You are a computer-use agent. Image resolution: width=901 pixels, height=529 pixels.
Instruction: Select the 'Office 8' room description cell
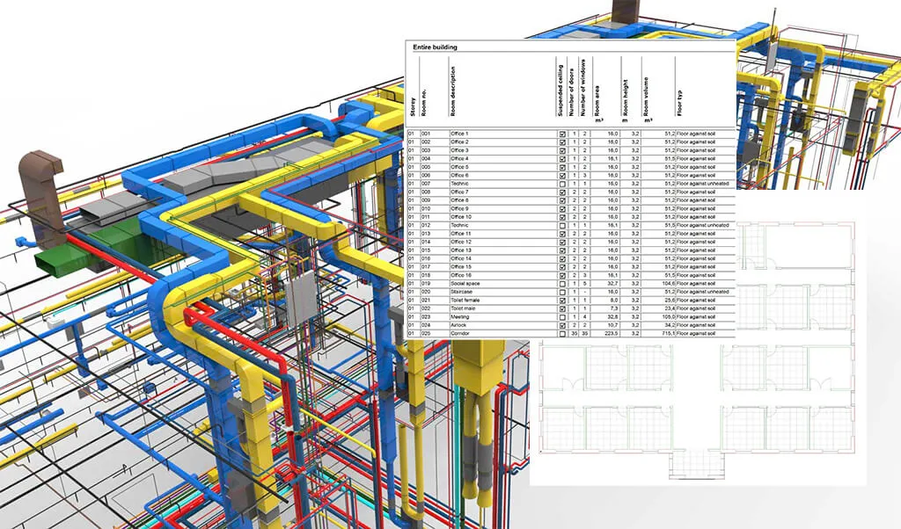pyautogui.click(x=459, y=200)
